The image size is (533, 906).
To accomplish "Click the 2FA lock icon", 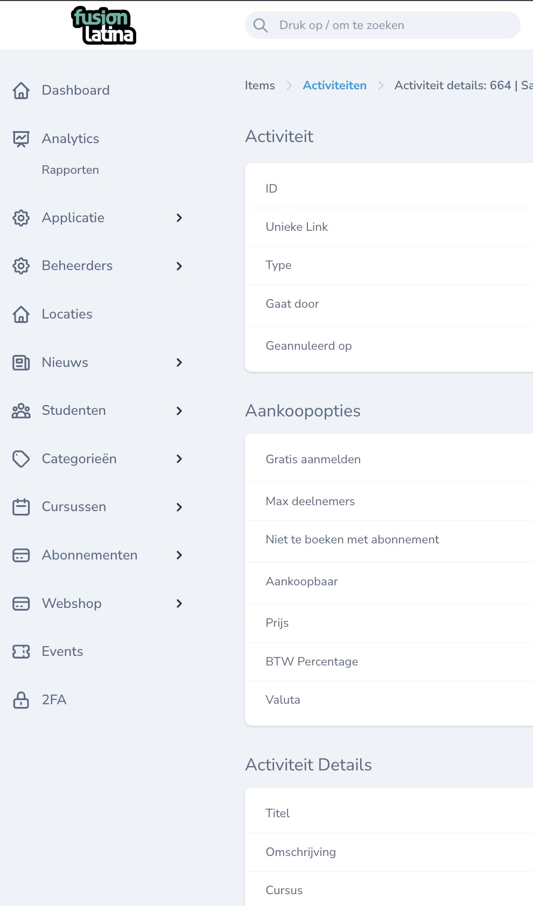I will [20, 699].
